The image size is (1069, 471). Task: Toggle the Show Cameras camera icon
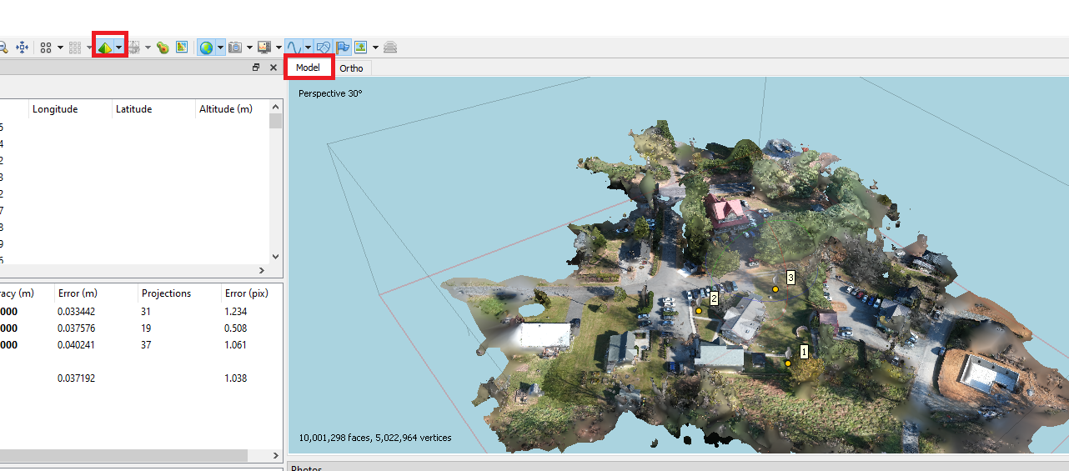coord(236,48)
